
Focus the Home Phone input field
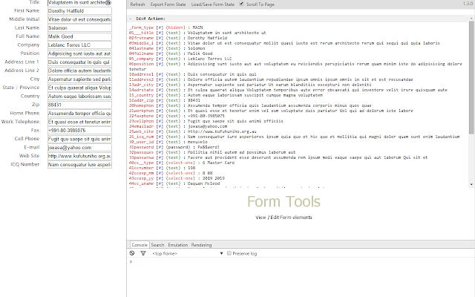point(79,114)
